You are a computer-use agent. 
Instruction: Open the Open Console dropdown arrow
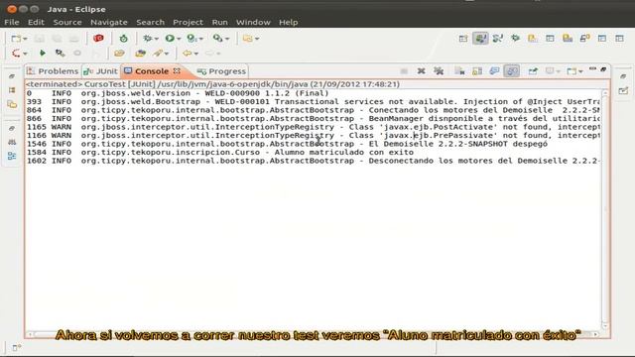pyautogui.click(x=580, y=71)
